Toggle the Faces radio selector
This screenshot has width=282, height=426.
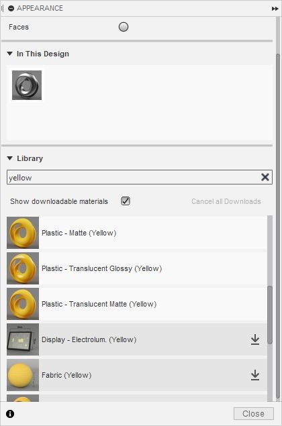(124, 27)
